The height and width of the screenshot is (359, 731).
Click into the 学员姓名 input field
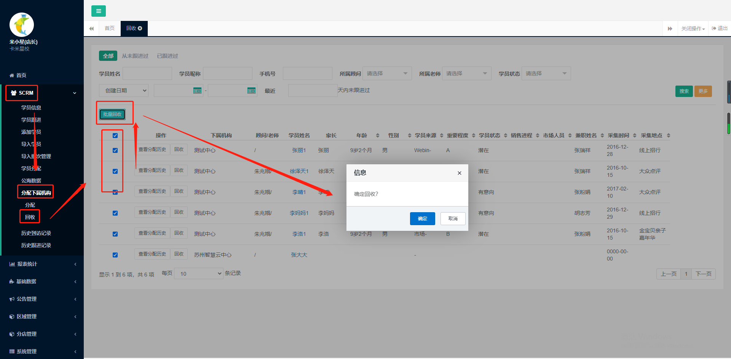pyautogui.click(x=147, y=73)
